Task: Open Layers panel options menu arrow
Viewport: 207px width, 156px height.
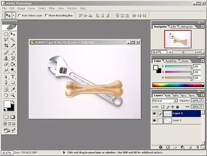Action: (203, 95)
